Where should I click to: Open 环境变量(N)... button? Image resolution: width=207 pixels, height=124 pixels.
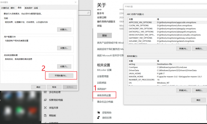point(61,76)
